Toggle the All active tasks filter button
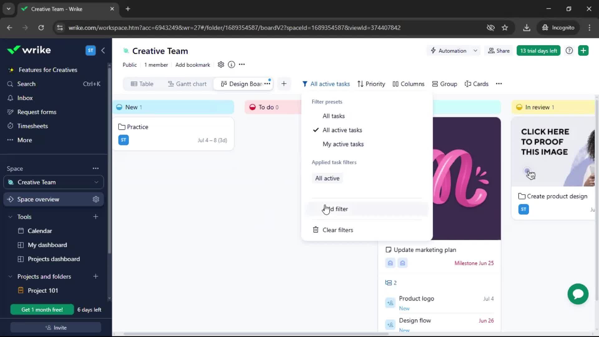 pos(326,84)
